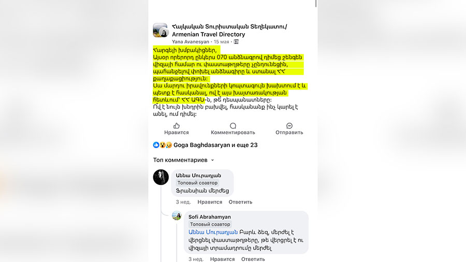
Task: Click the sad crying reaction emoji
Action: [169, 145]
